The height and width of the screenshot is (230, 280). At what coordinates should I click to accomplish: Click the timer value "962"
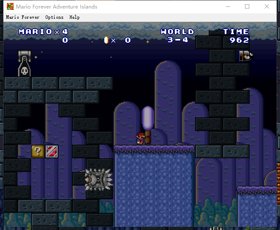[239, 40]
